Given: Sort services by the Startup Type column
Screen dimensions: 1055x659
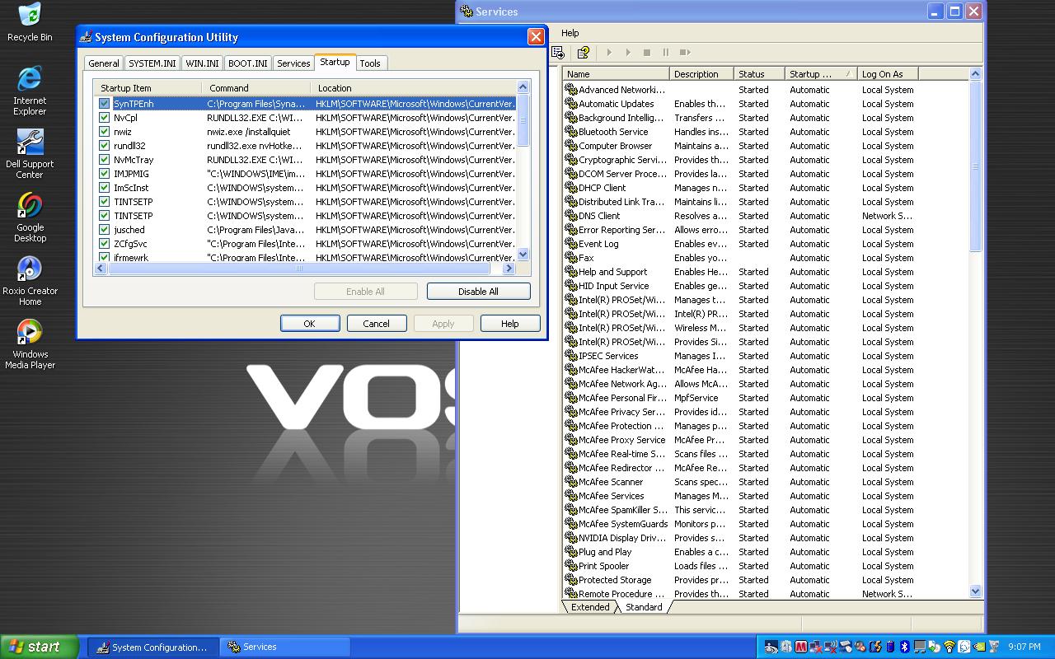Looking at the screenshot, I should [x=820, y=74].
